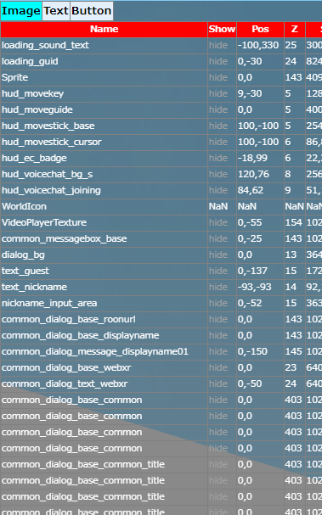322x515 pixels.
Task: Click the Z column header
Action: 294,29
